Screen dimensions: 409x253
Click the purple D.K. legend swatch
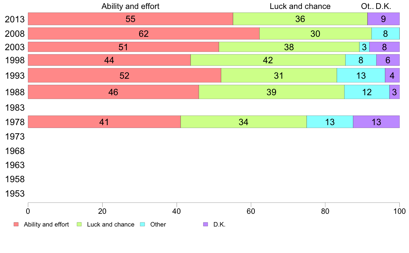pyautogui.click(x=206, y=224)
